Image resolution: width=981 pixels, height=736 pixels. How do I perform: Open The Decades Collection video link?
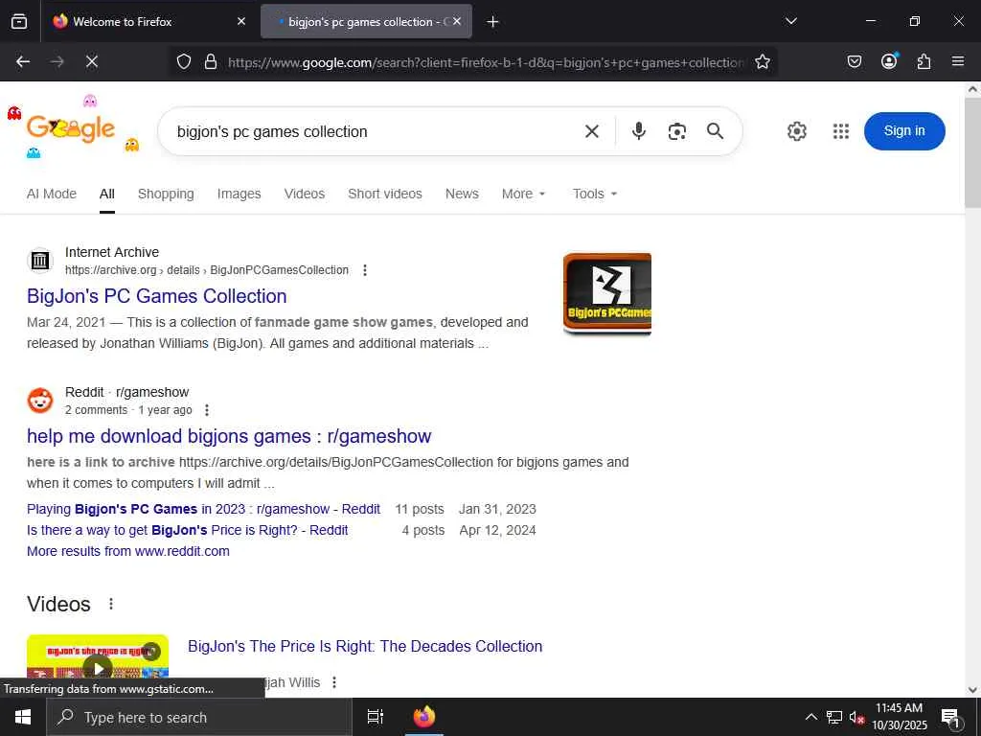click(x=365, y=647)
